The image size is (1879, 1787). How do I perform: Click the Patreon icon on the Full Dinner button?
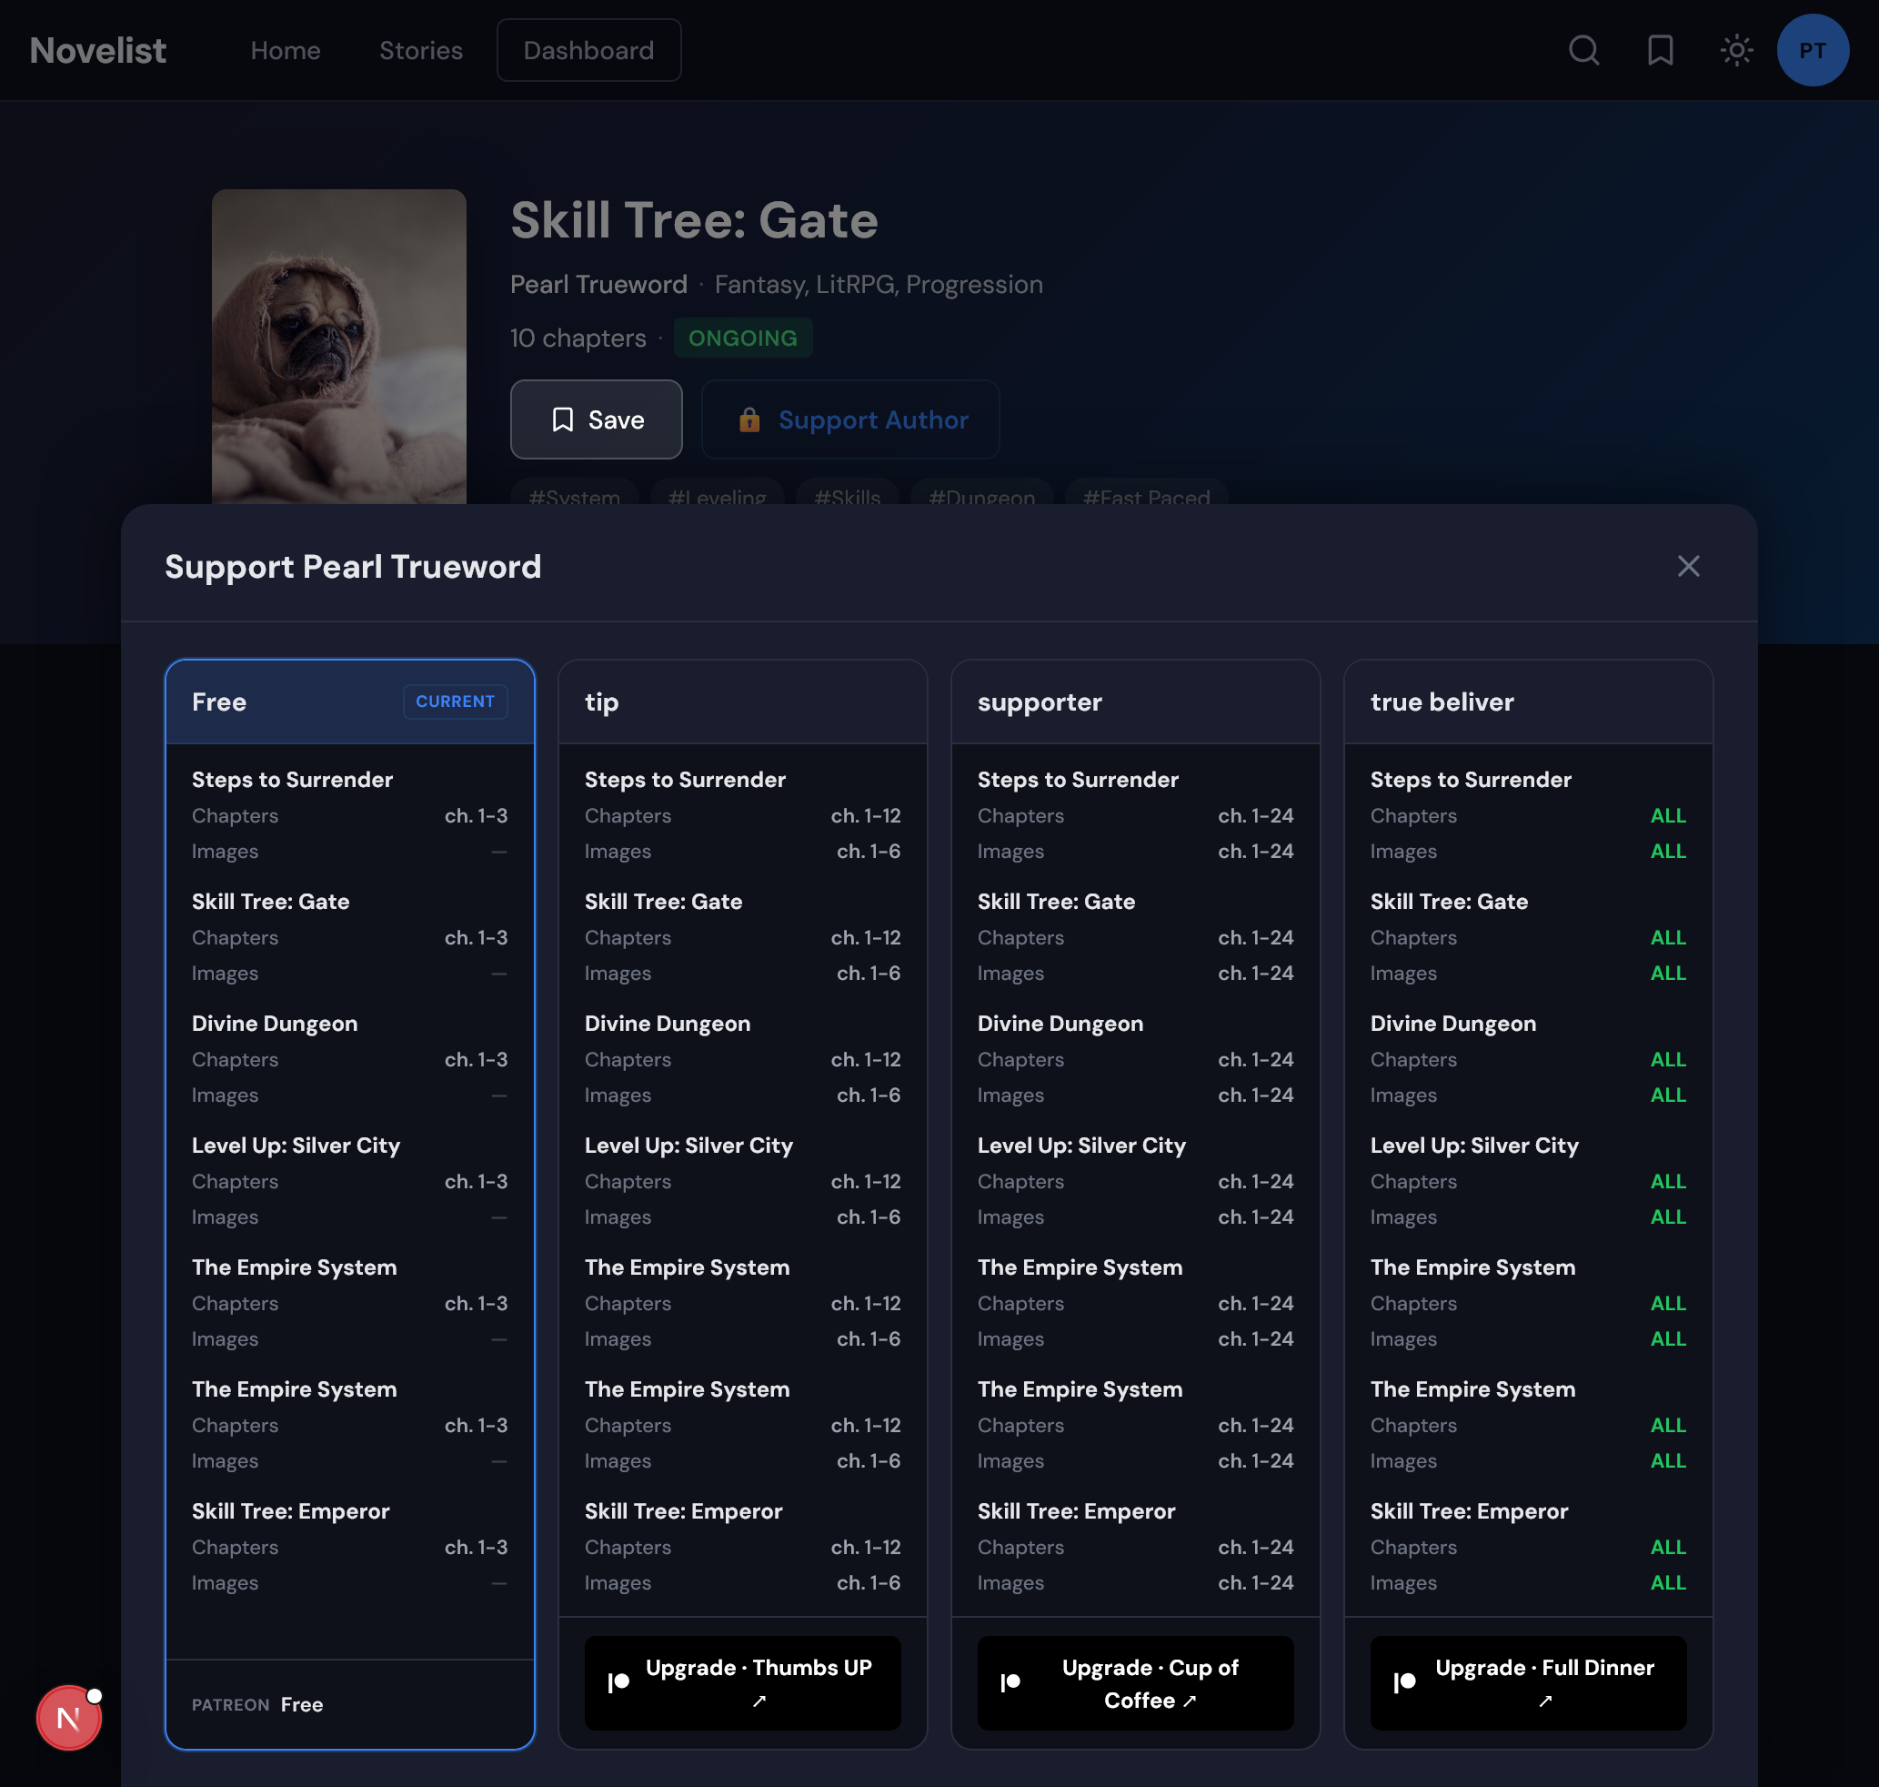coord(1406,1683)
